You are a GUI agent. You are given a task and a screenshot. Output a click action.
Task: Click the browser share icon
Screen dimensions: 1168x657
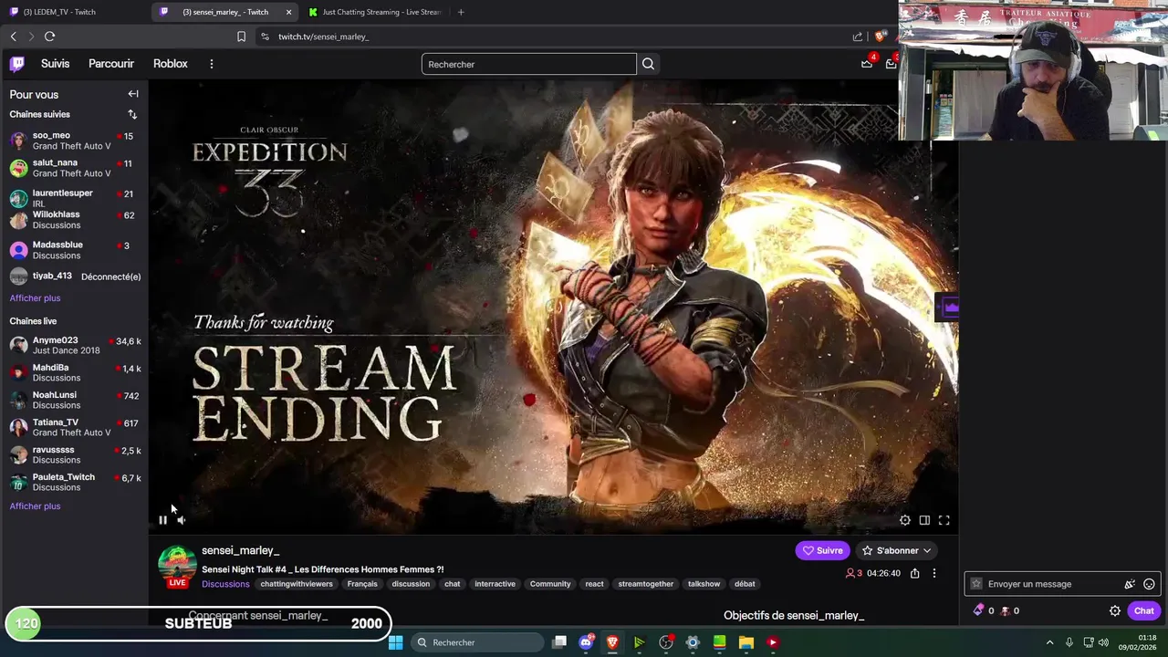point(858,36)
